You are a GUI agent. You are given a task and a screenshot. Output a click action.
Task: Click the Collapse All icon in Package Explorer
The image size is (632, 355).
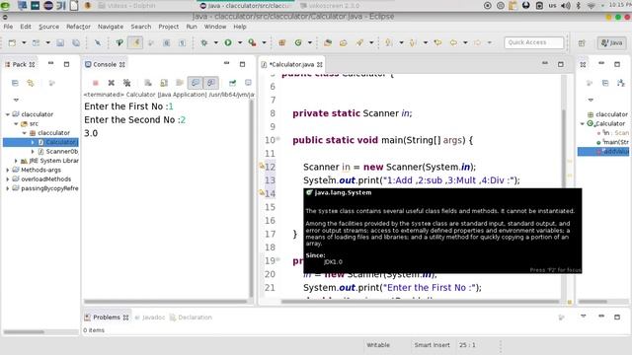15,83
